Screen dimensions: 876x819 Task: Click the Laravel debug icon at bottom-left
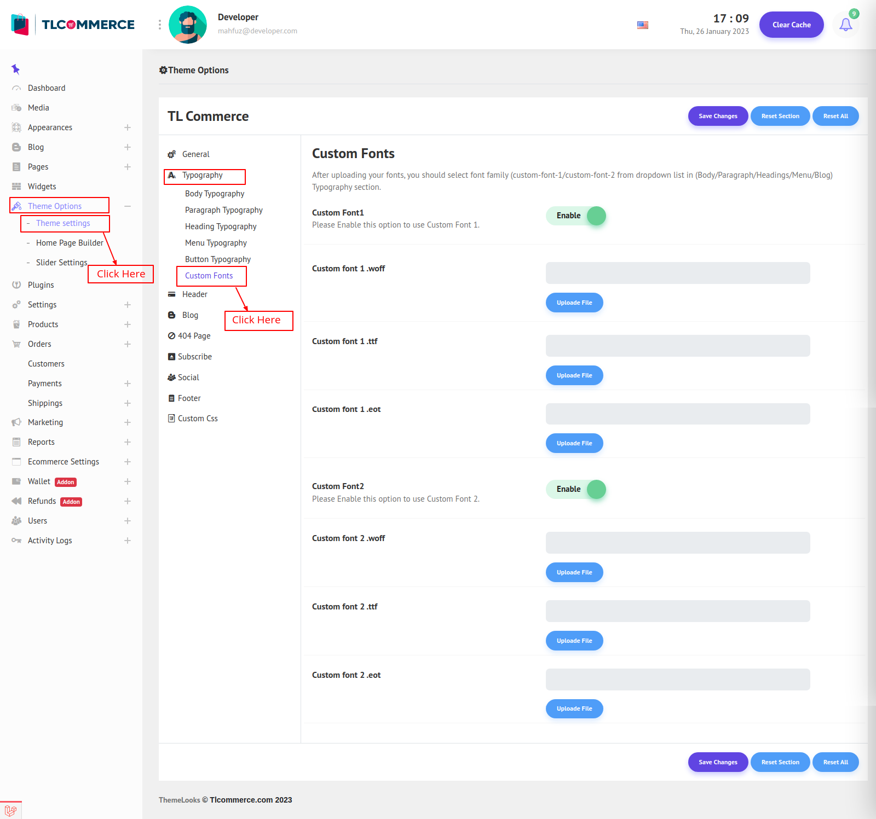(10, 810)
